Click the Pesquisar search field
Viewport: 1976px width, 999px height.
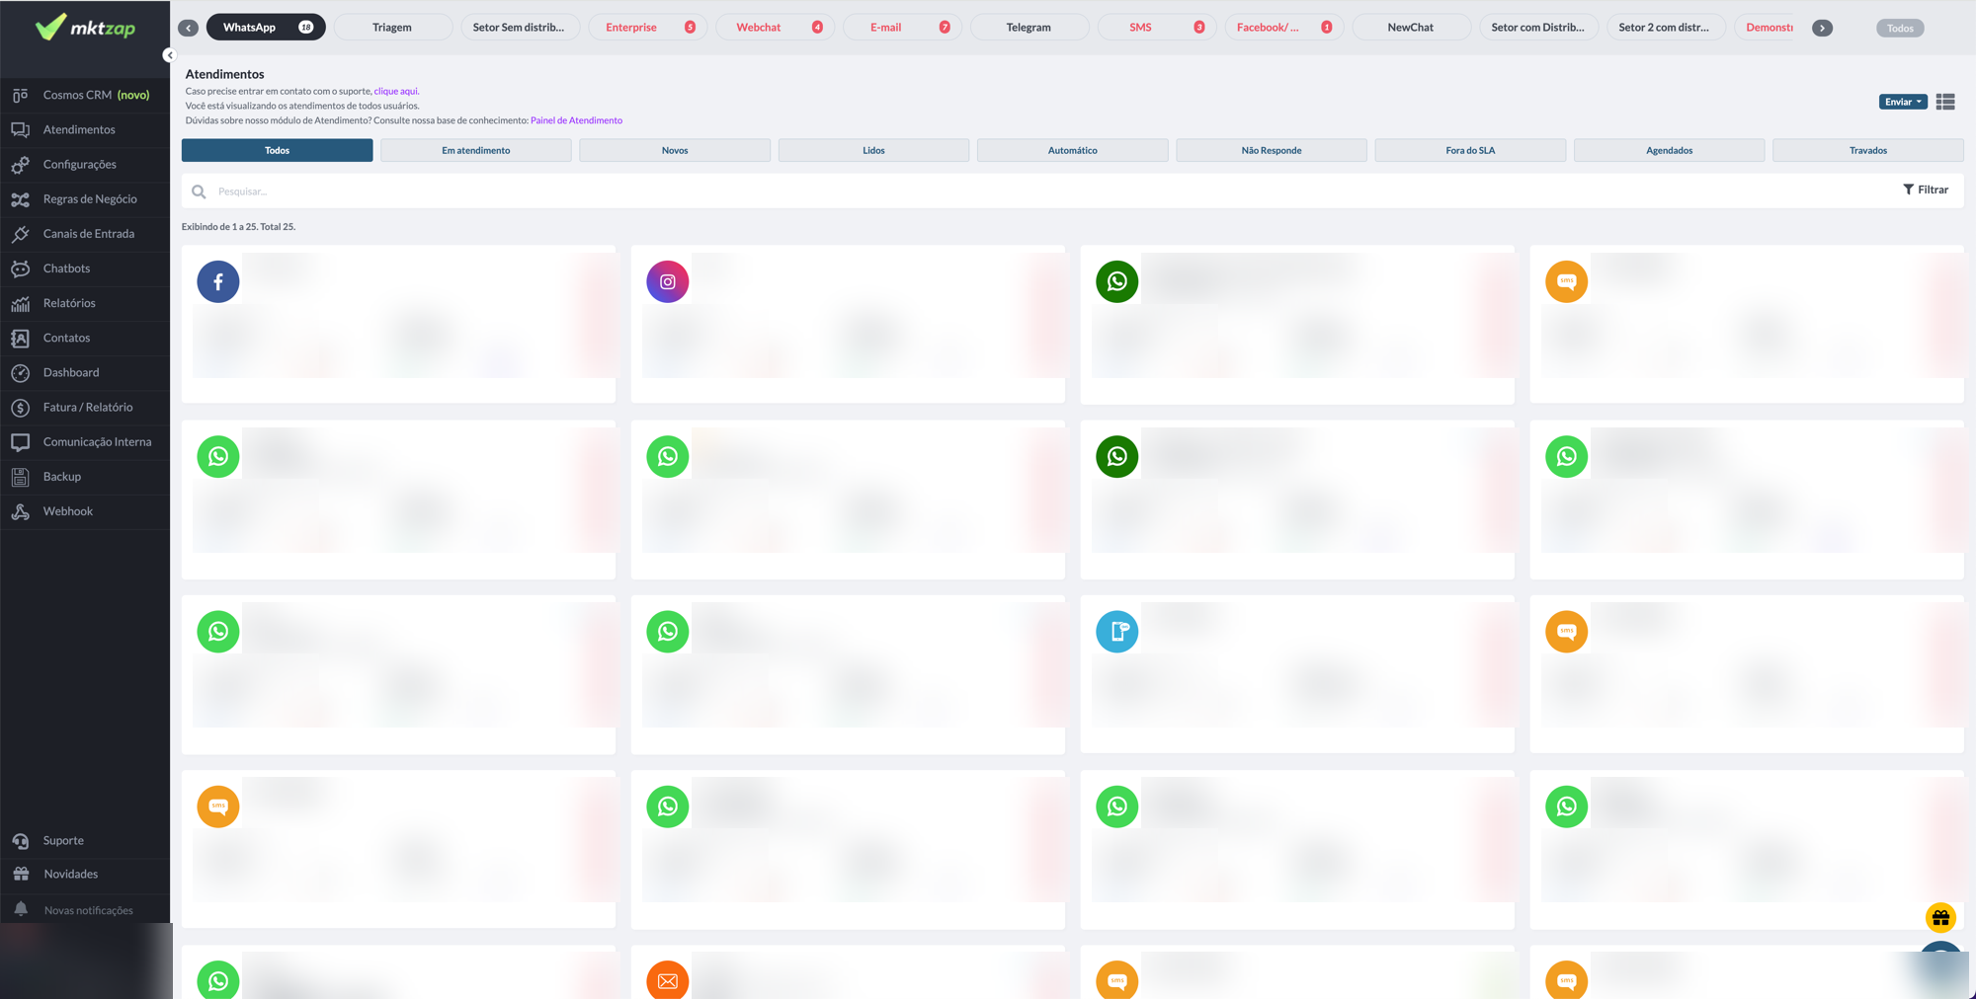click(1037, 192)
